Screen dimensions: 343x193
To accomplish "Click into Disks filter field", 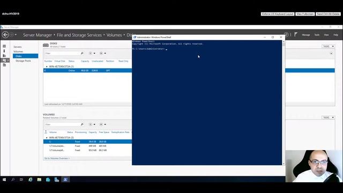I will (62, 53).
